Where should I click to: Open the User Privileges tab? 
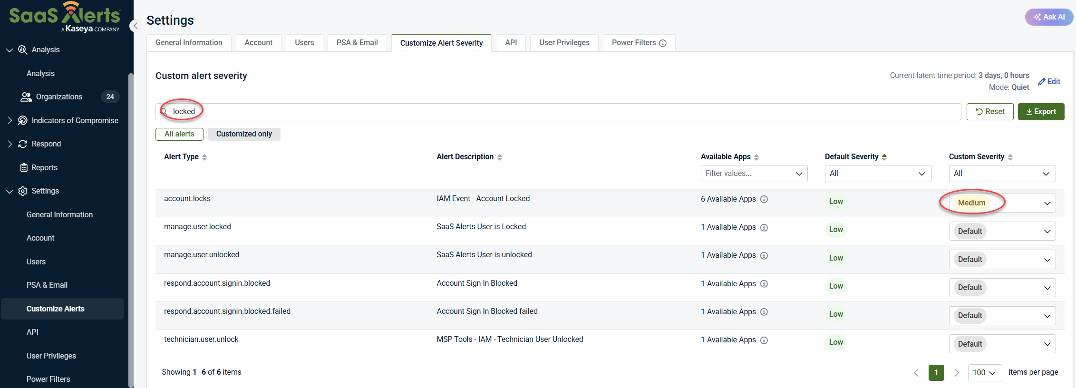pyautogui.click(x=564, y=43)
